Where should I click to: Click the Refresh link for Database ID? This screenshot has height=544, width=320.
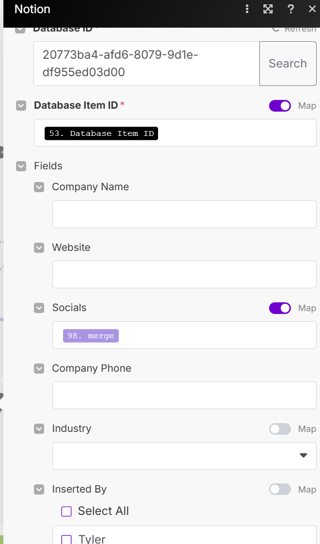(294, 29)
